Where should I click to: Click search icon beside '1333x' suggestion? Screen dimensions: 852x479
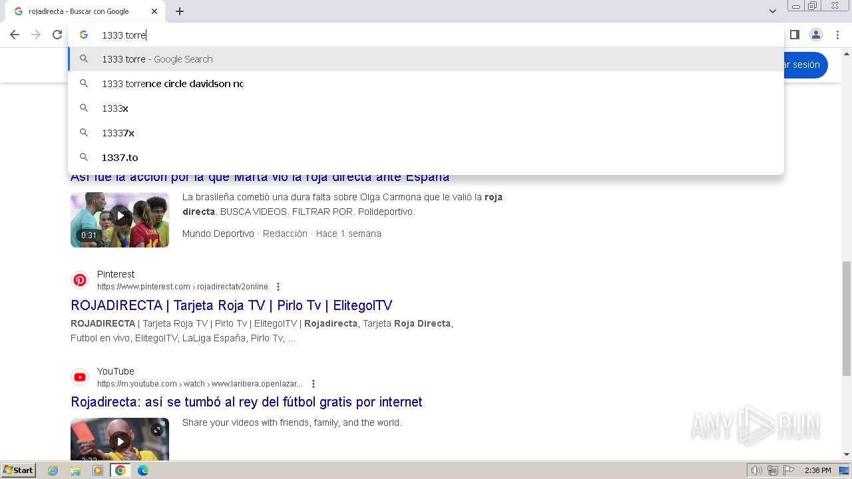pyautogui.click(x=84, y=108)
